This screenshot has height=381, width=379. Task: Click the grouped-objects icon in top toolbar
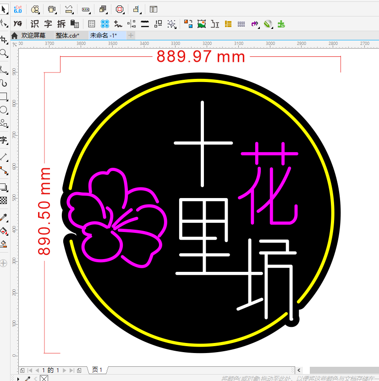35,9
